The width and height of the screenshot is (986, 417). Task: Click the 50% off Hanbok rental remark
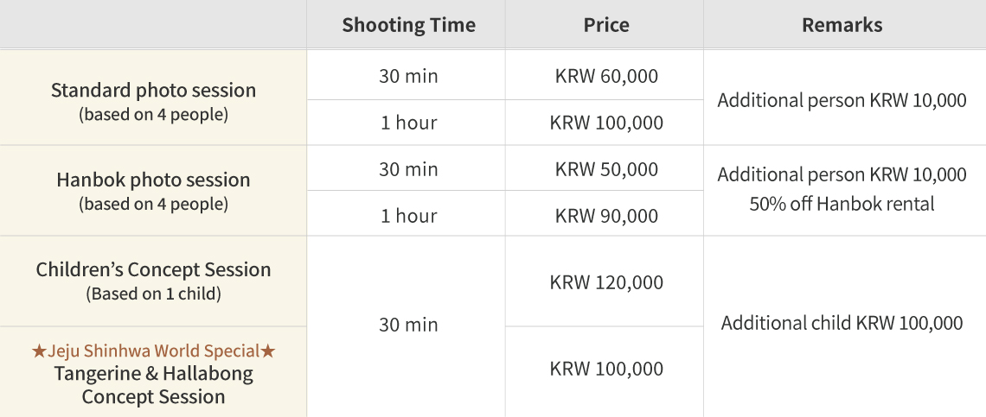point(842,205)
